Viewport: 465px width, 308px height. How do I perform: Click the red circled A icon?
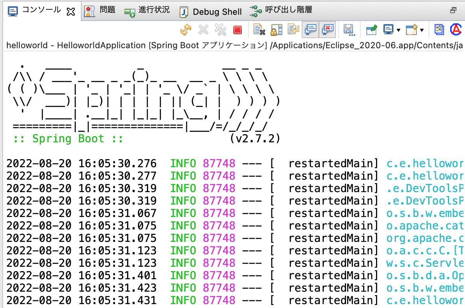(x=455, y=30)
